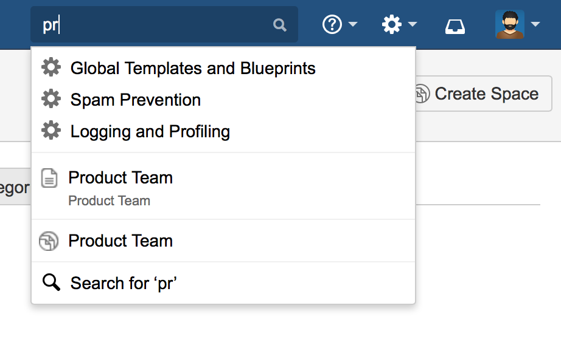This screenshot has width=561, height=345.
Task: Click the user profile avatar
Action: (510, 24)
